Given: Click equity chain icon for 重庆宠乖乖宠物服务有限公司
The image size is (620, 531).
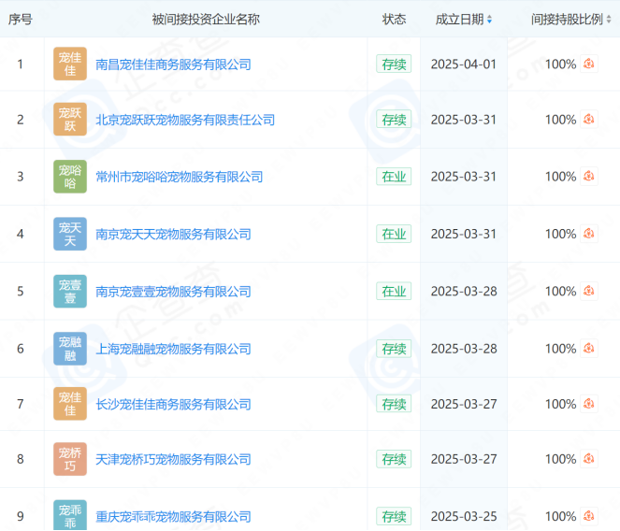Looking at the screenshot, I should [589, 516].
